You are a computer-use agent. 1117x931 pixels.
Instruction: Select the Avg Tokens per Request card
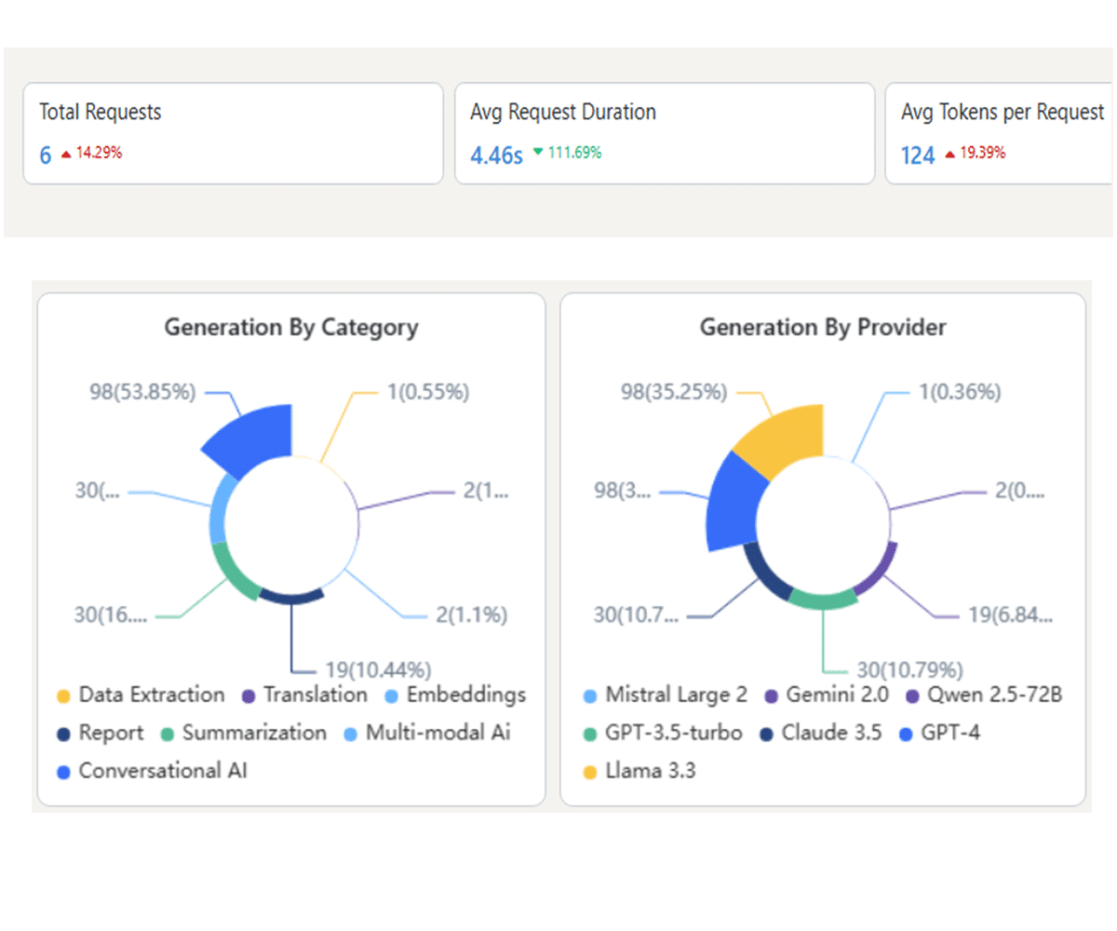(999, 133)
